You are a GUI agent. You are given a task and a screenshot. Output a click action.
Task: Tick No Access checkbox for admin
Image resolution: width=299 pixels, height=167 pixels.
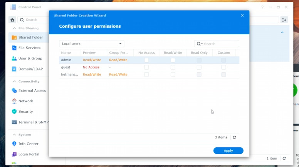click(x=146, y=60)
